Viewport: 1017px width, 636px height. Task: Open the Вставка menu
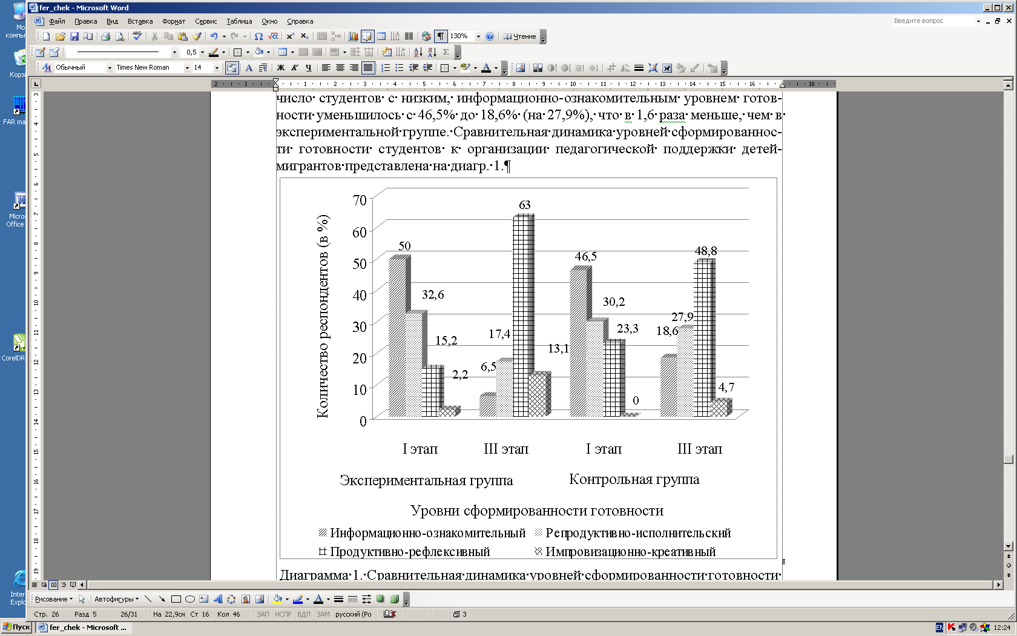point(140,21)
